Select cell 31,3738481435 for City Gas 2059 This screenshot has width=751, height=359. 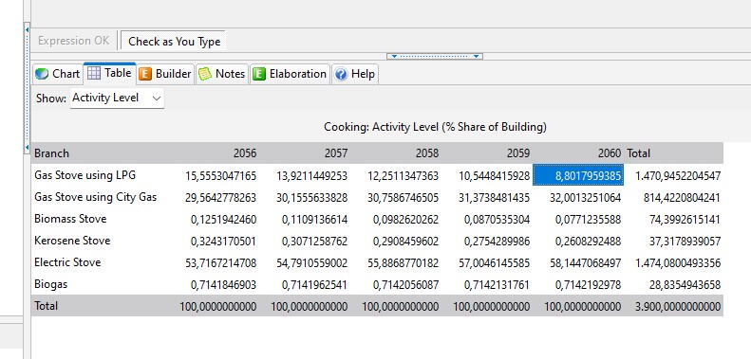tap(495, 197)
